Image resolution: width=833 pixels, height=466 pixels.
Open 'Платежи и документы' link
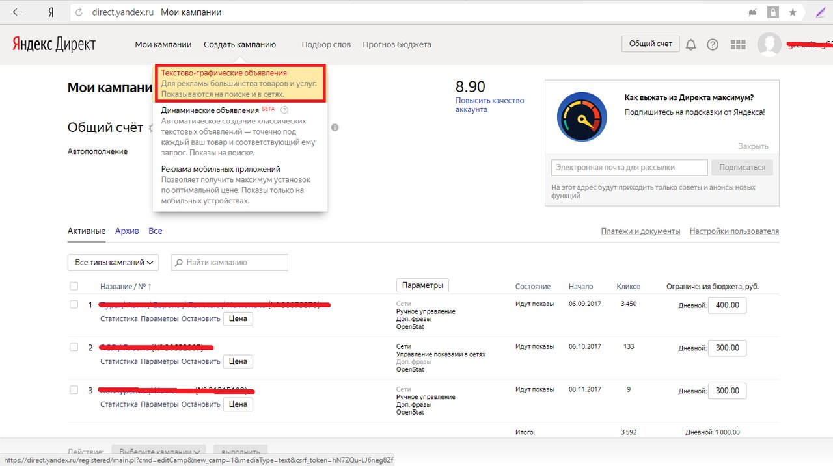pyautogui.click(x=641, y=231)
